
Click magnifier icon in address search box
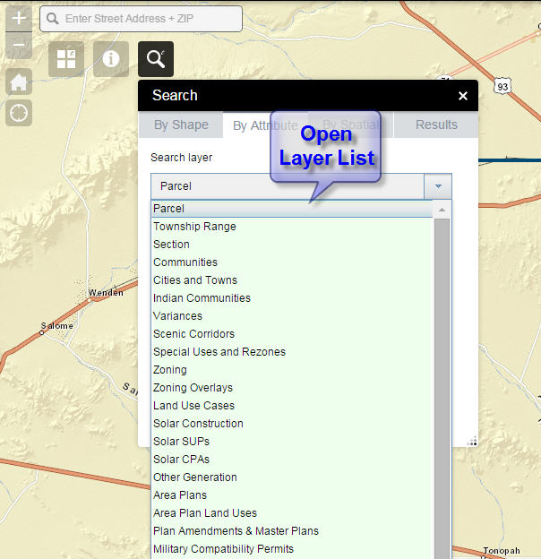(x=52, y=19)
